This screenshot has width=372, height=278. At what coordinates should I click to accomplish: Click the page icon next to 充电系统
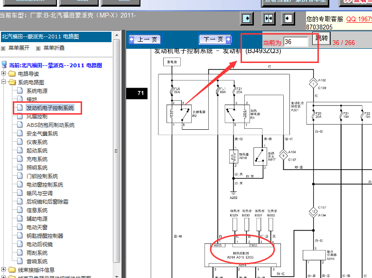(x=20, y=159)
